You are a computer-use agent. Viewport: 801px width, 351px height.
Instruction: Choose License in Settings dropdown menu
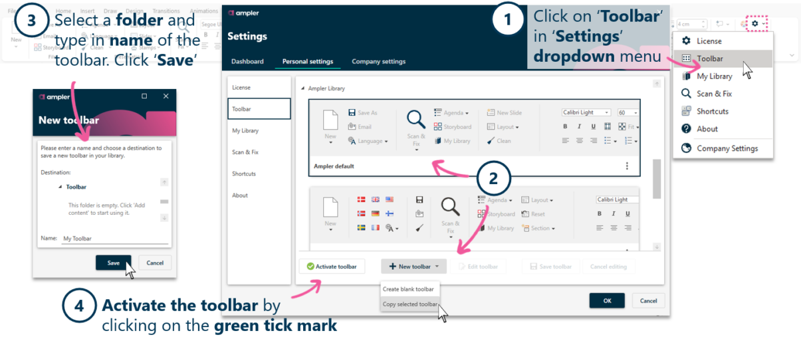tap(723, 41)
